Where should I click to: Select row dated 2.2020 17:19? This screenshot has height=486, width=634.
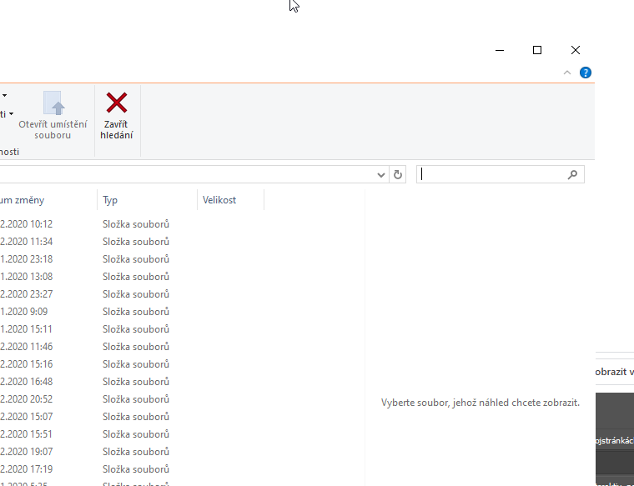pos(132,469)
